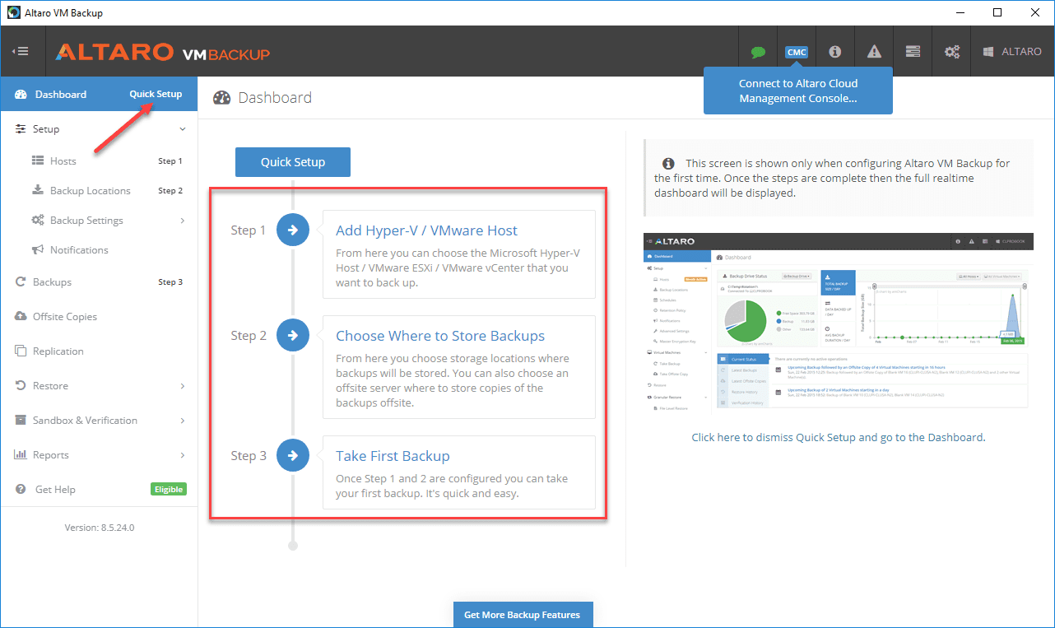Click the Get More Backup Features button
This screenshot has height=628, width=1055.
point(523,615)
